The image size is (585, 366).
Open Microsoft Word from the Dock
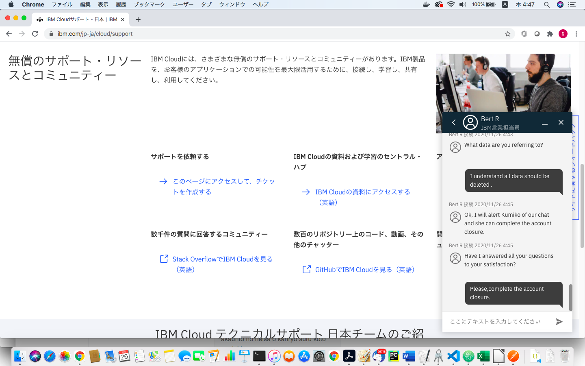click(x=408, y=356)
